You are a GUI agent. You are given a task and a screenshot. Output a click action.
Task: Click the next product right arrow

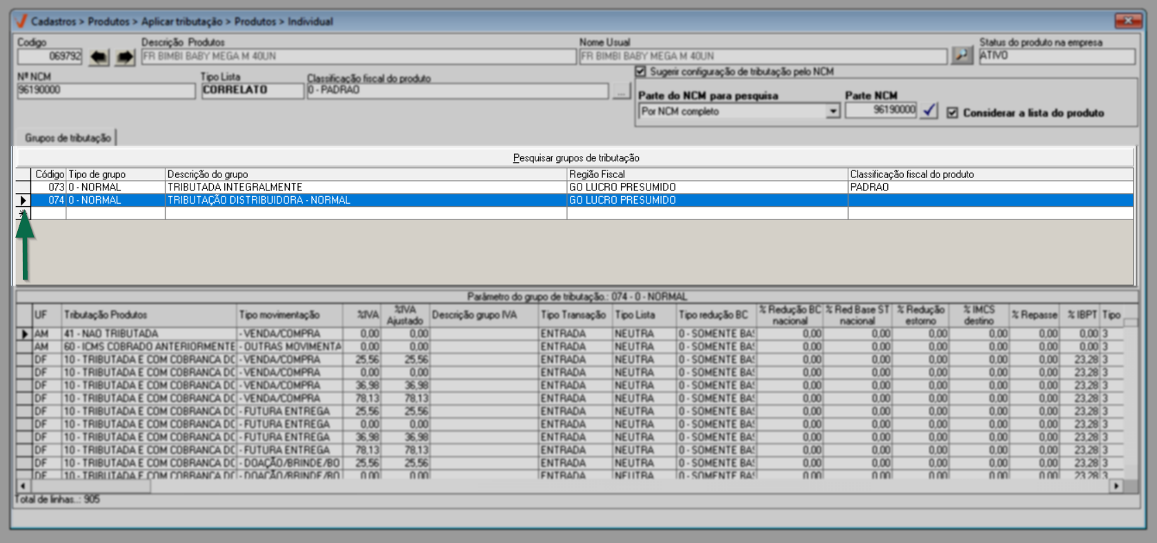124,57
